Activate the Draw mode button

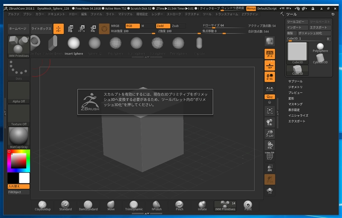[x=59, y=29]
